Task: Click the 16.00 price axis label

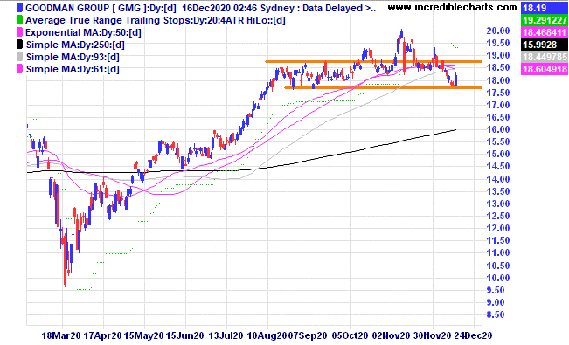Action: (x=498, y=129)
